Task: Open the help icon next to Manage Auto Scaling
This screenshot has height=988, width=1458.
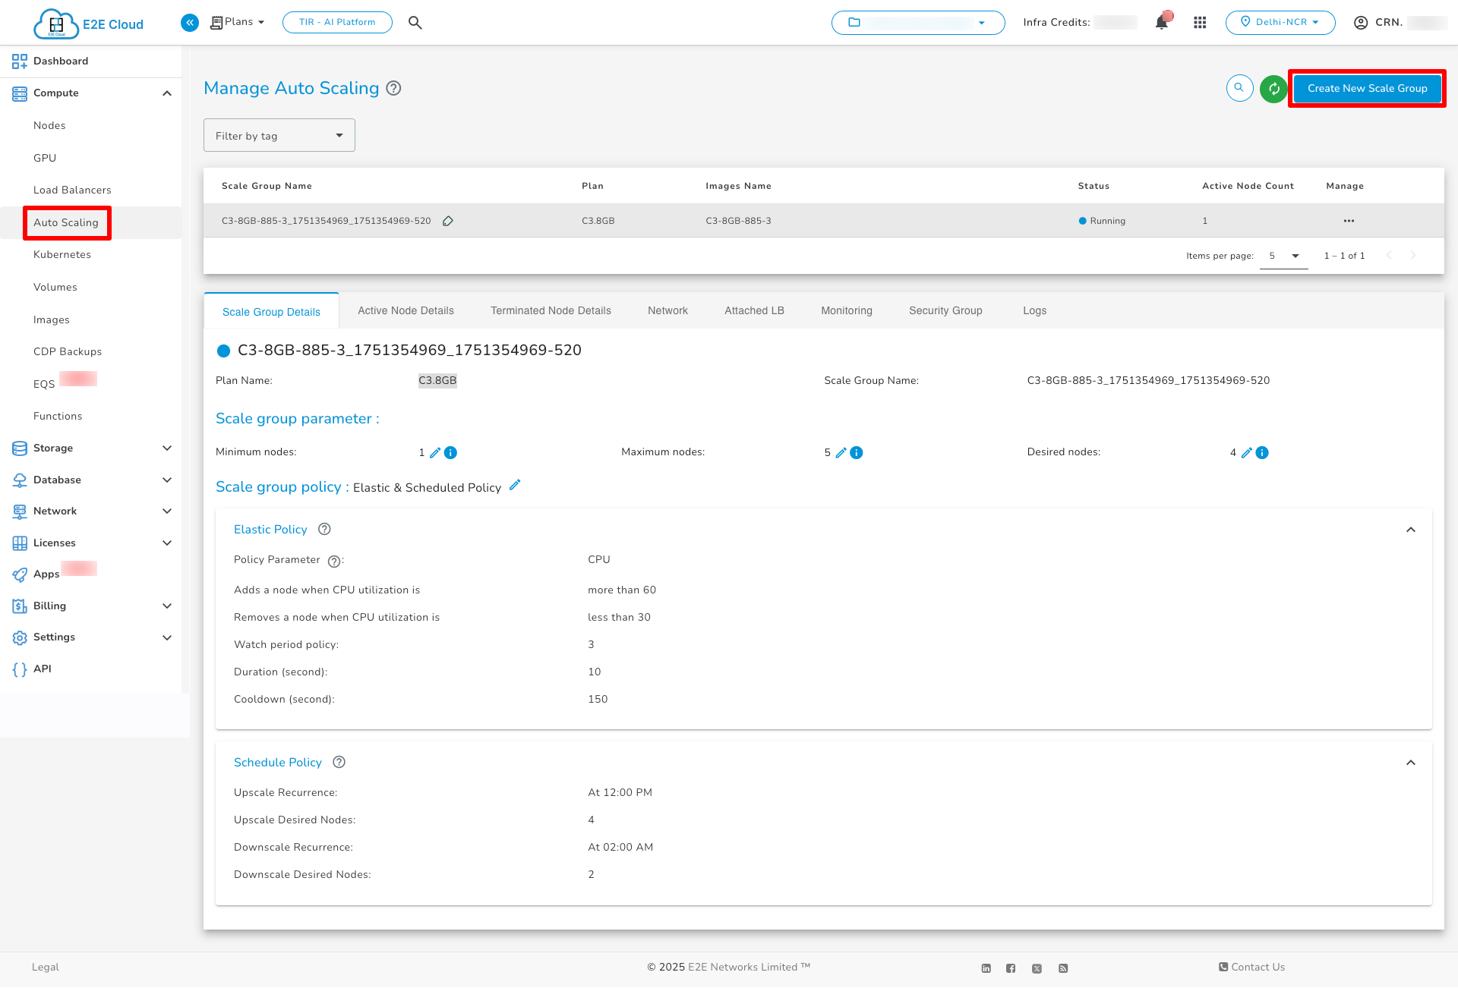Action: point(393,88)
